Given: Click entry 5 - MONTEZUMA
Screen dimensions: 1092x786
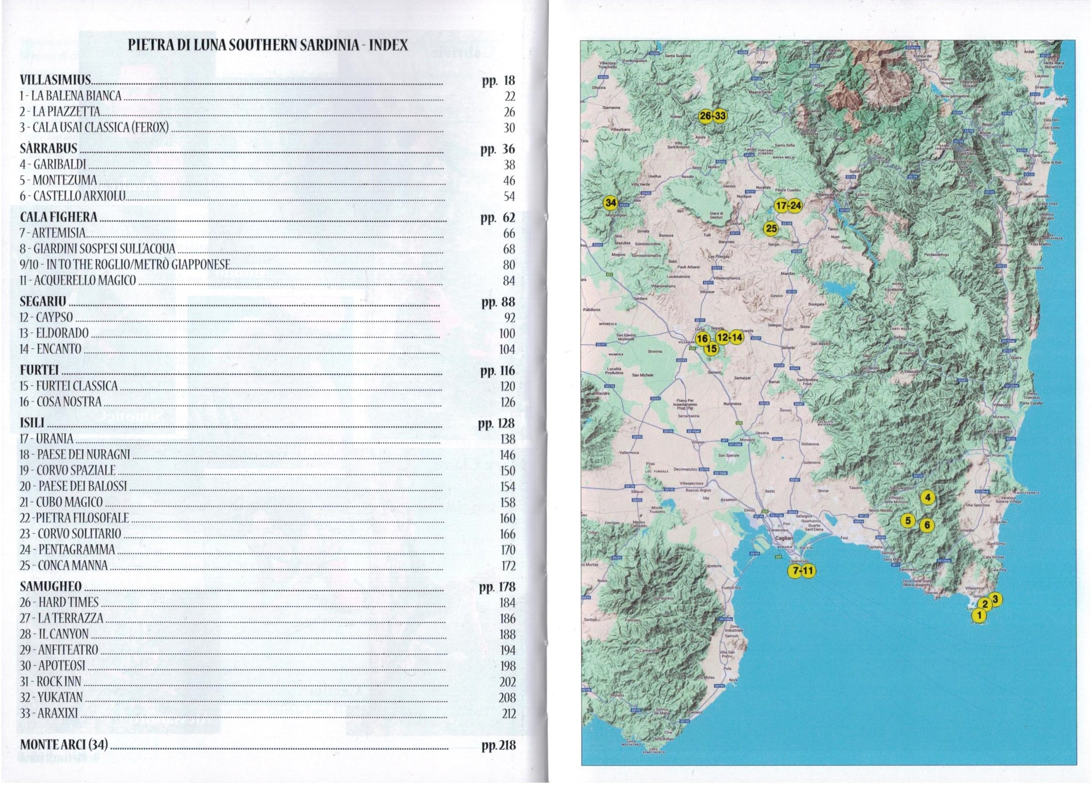Looking at the screenshot, I should (x=58, y=180).
